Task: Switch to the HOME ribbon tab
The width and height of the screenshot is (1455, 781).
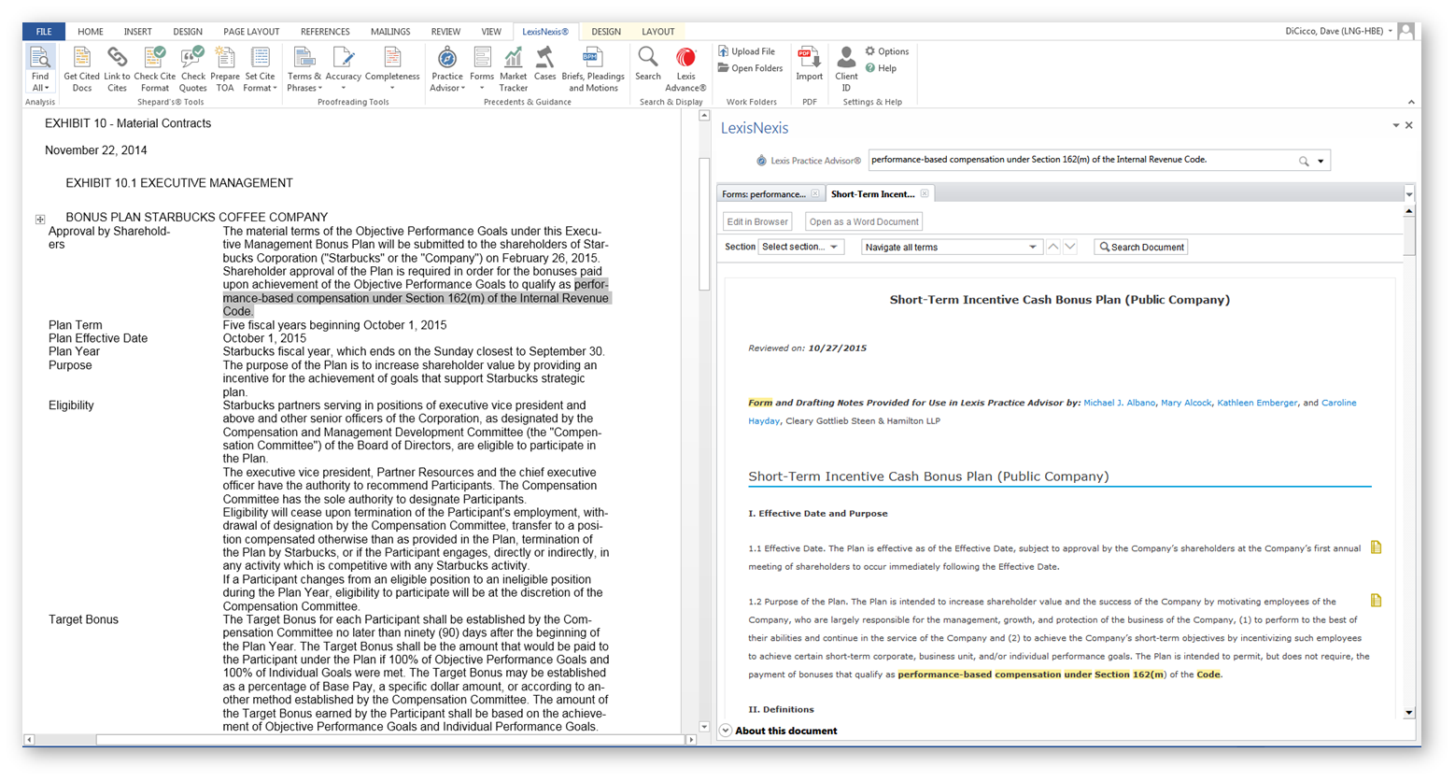Action: pos(91,32)
